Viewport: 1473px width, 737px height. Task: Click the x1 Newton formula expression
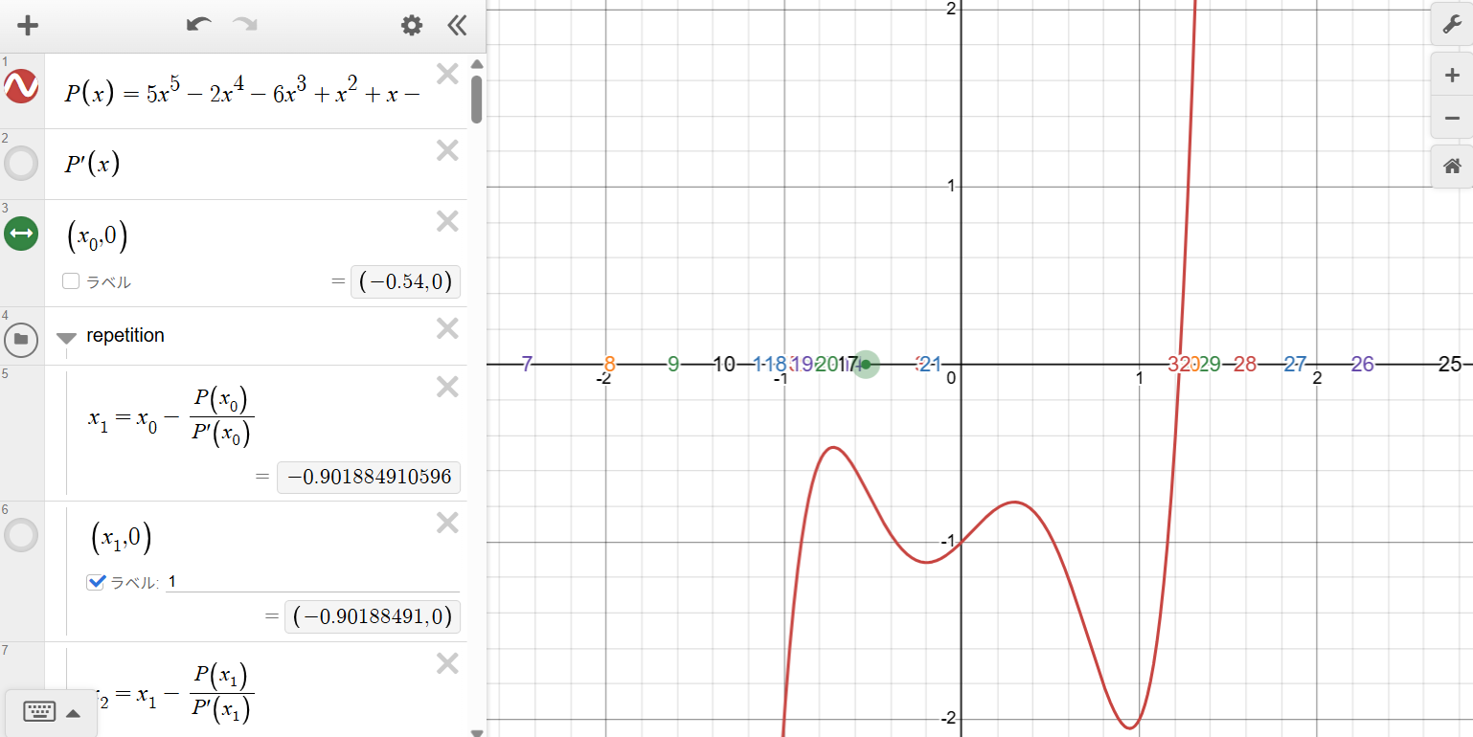[172, 418]
